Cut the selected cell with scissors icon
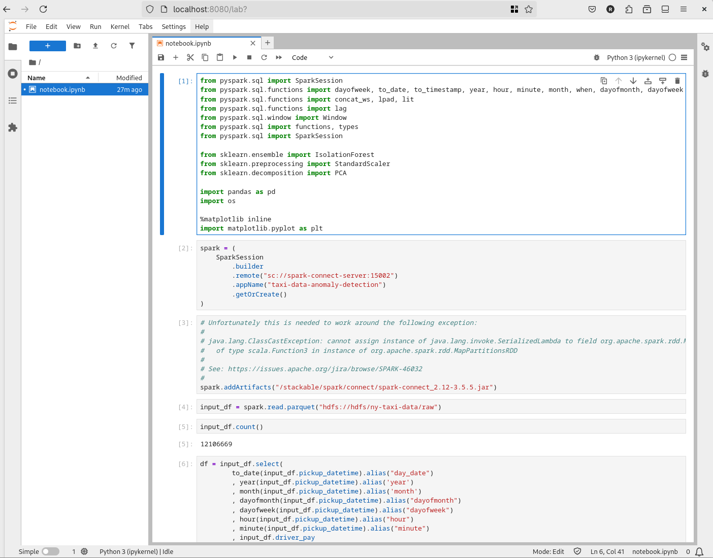 (190, 57)
